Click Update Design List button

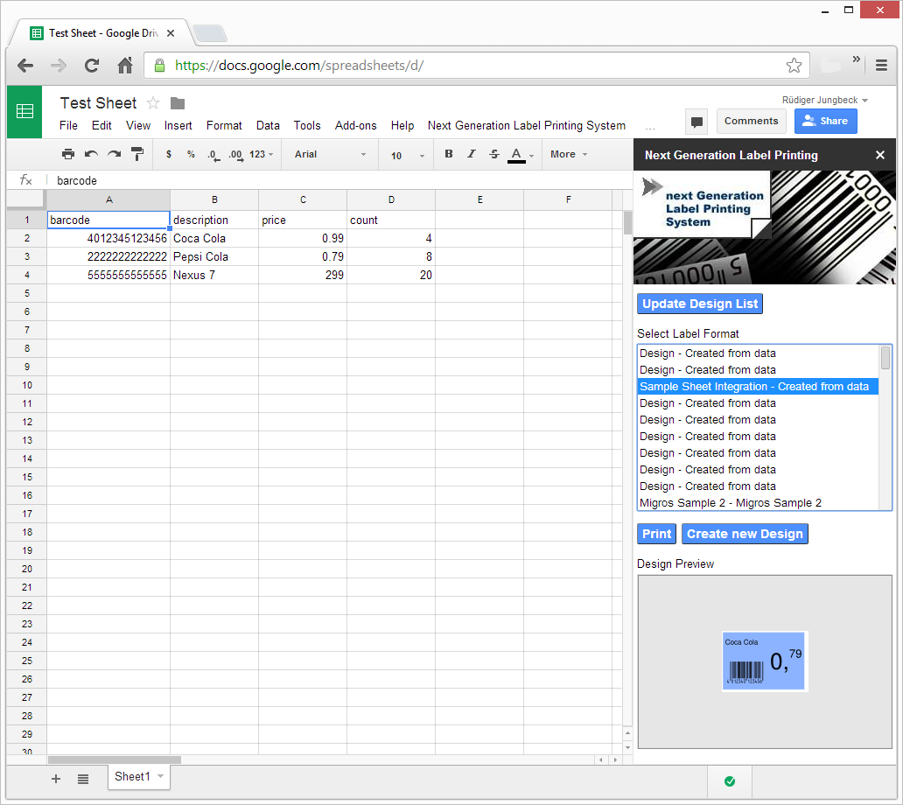700,304
